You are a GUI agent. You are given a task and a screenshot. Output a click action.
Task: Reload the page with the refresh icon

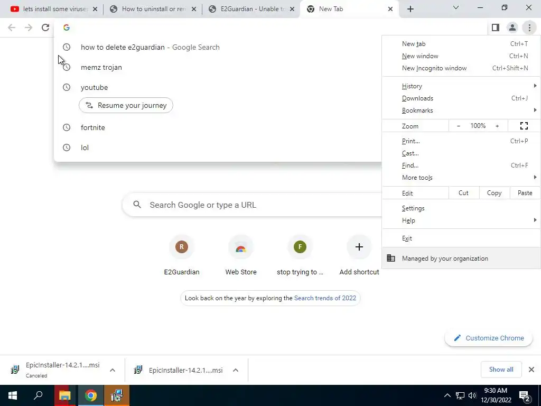click(x=45, y=27)
